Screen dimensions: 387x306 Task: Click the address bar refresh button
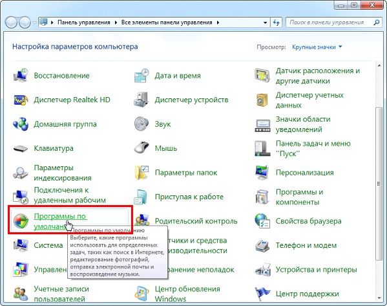(x=276, y=23)
